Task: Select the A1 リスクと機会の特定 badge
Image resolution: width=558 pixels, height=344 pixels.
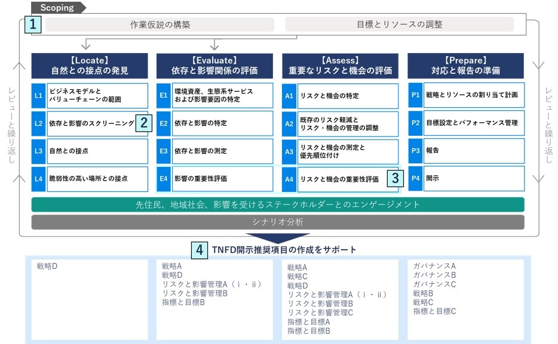Action: pos(289,95)
